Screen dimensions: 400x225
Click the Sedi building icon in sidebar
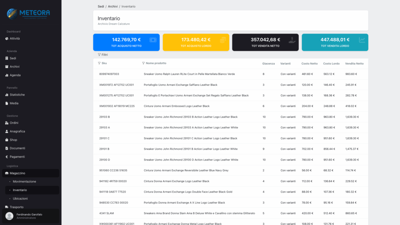tap(7, 58)
